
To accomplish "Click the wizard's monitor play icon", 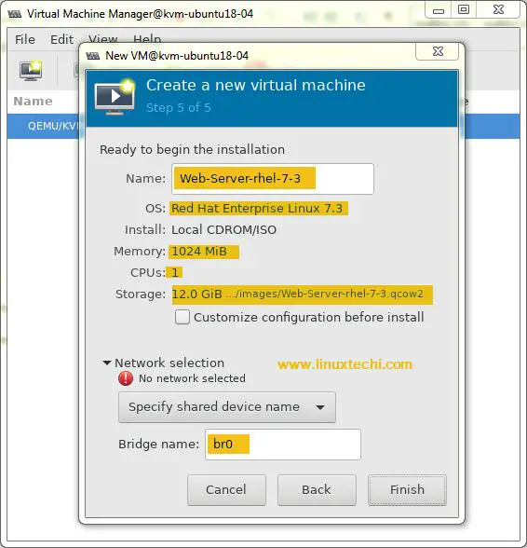I will tap(115, 97).
